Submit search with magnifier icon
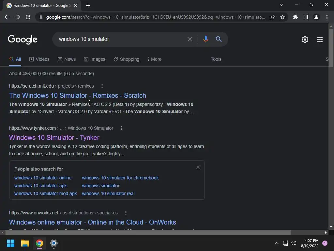 pos(219,39)
